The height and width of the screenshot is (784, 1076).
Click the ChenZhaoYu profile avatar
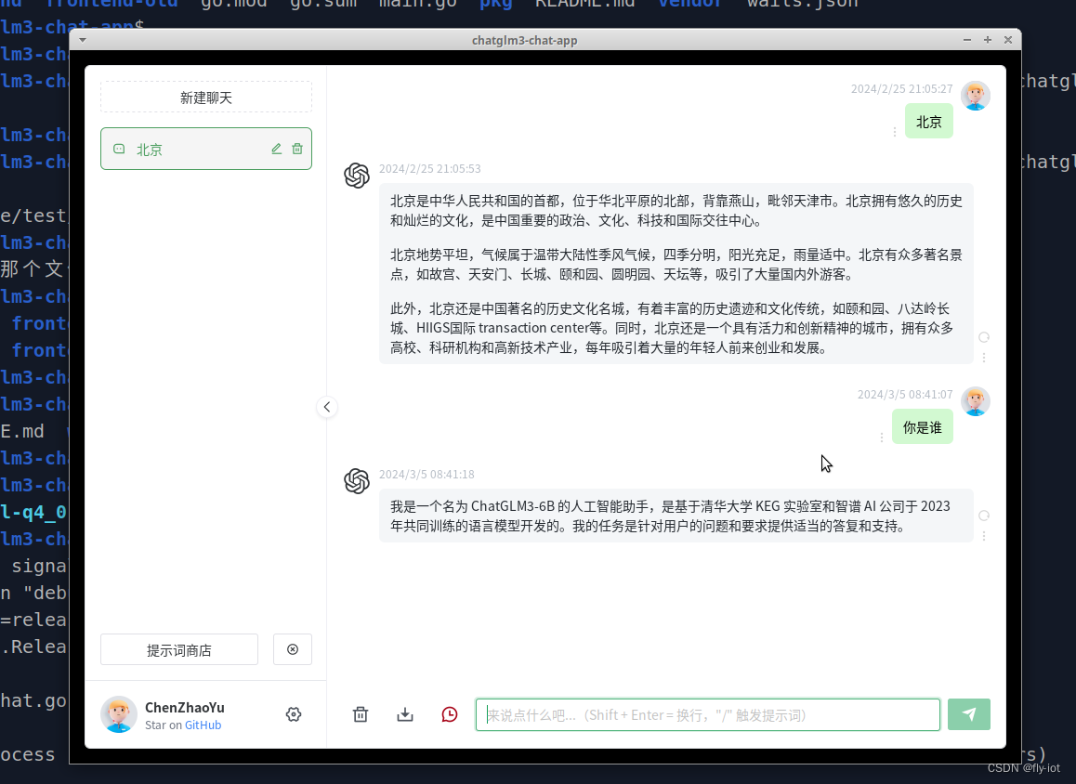119,714
